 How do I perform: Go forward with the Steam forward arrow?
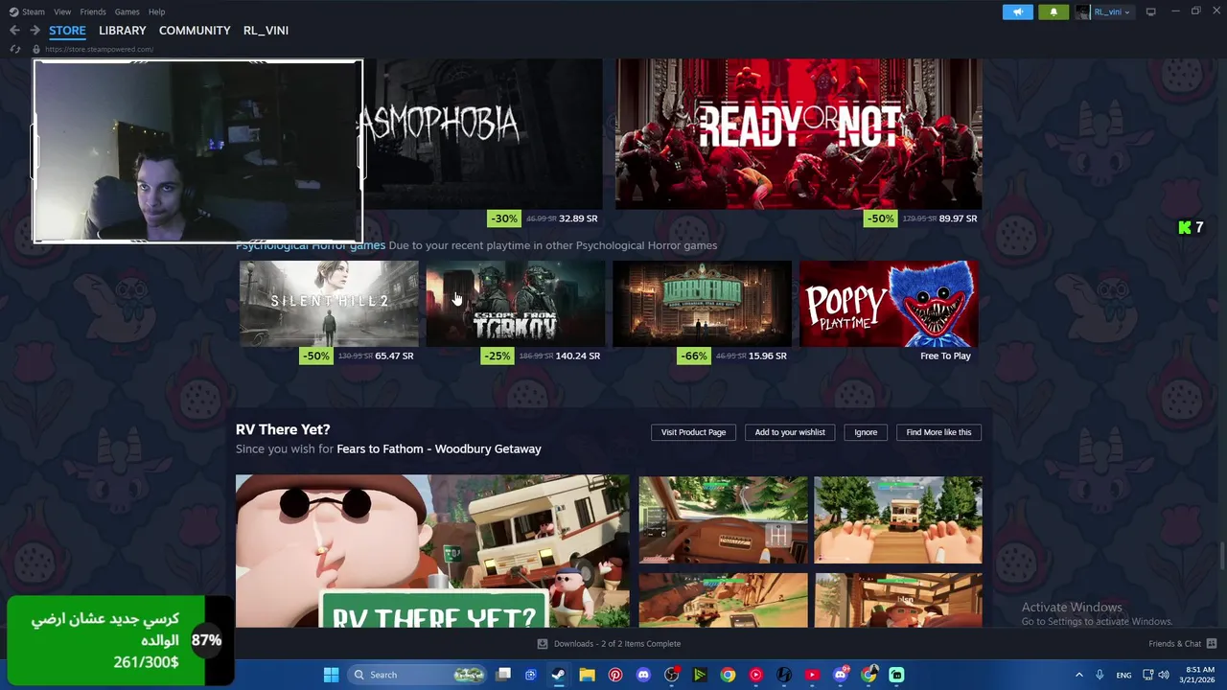pos(35,31)
